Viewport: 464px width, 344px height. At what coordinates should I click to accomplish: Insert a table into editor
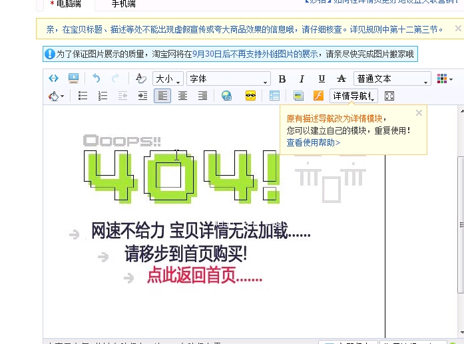[274, 96]
